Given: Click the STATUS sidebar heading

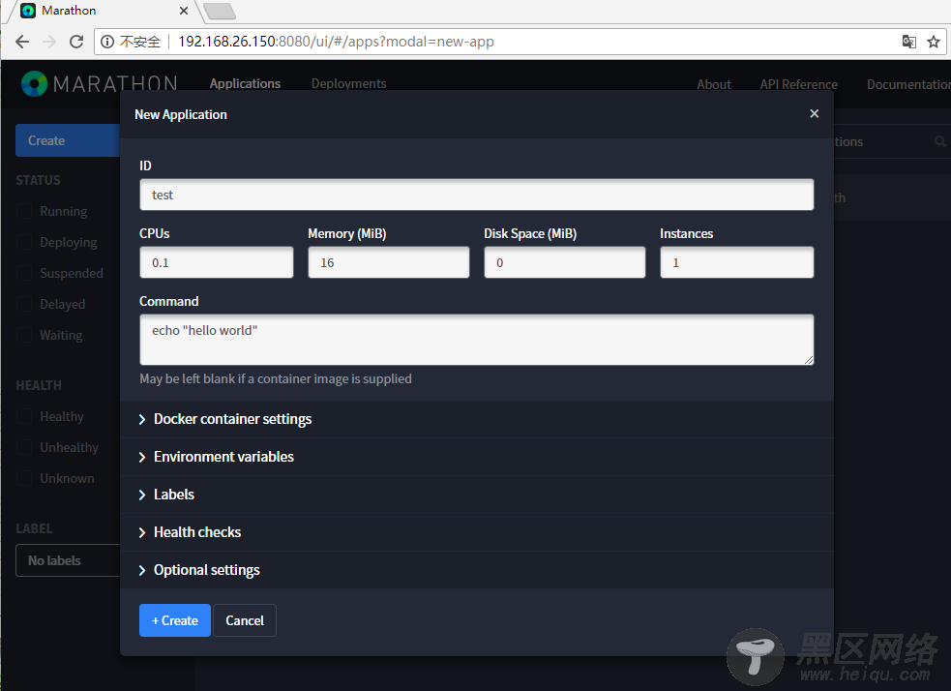Looking at the screenshot, I should (38, 180).
